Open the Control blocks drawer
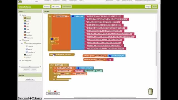 tap(27, 18)
